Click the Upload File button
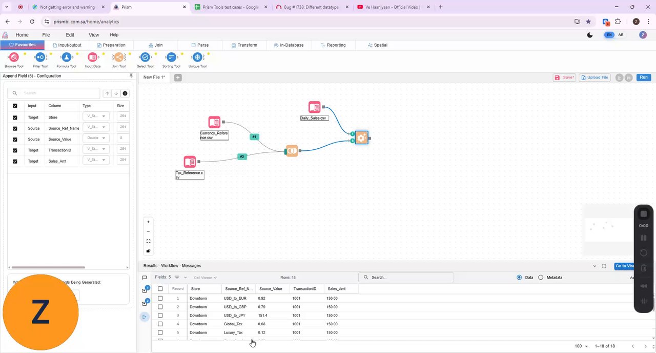This screenshot has width=656, height=353. click(x=594, y=77)
